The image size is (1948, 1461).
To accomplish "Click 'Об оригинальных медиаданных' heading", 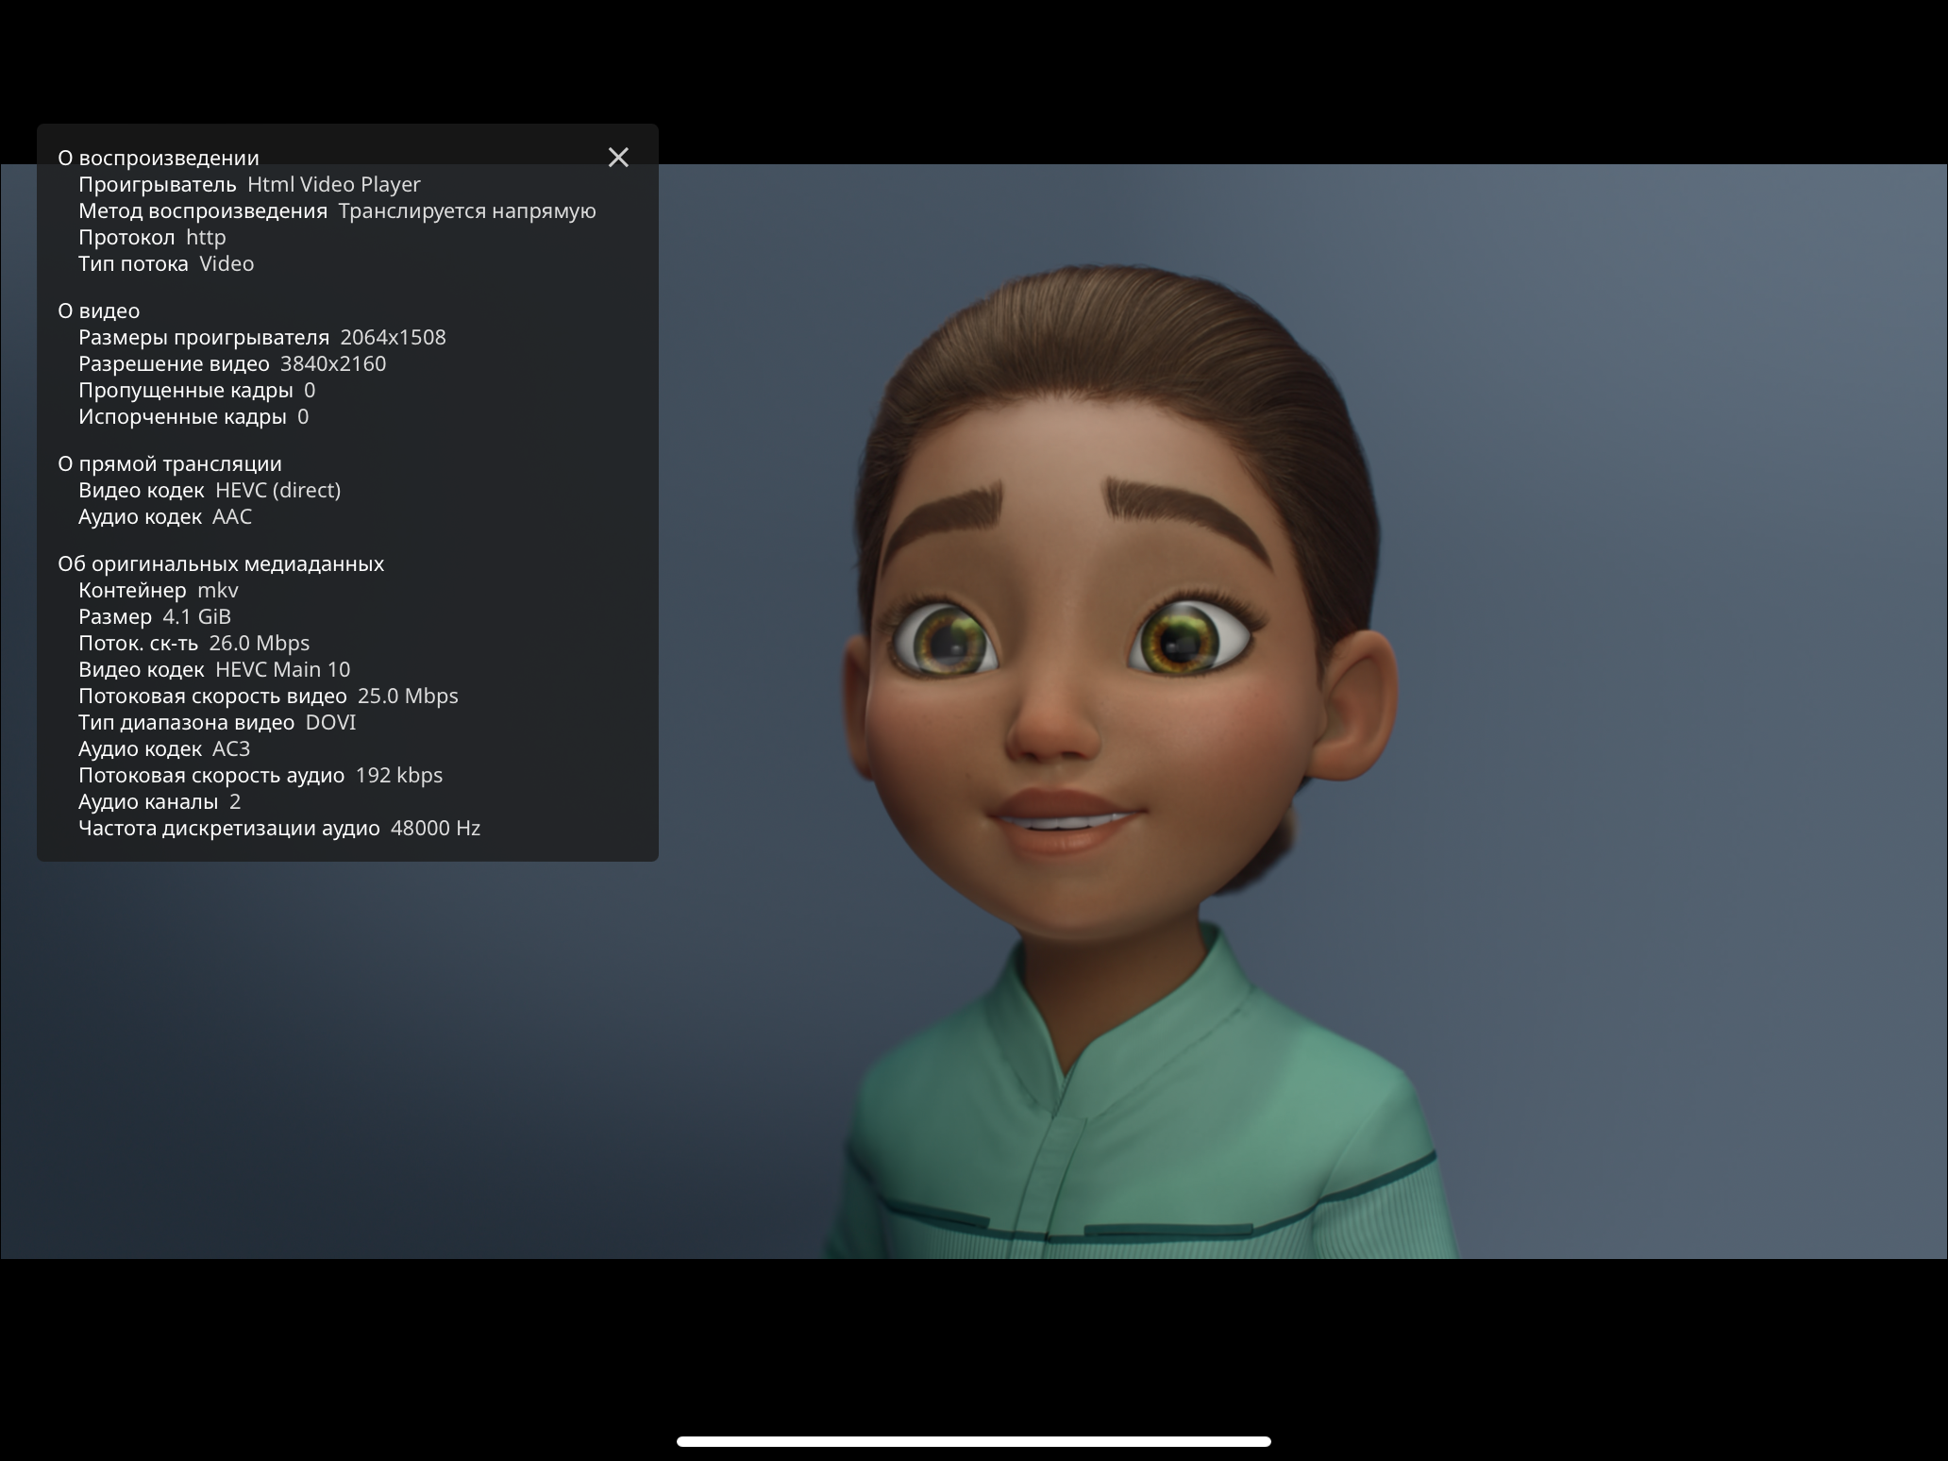I will point(221,564).
